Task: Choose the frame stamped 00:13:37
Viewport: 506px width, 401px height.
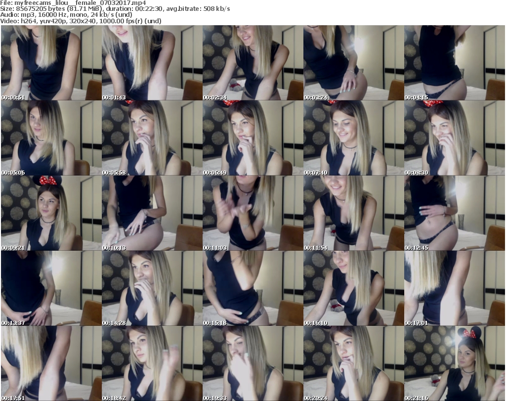Action: pos(51,288)
